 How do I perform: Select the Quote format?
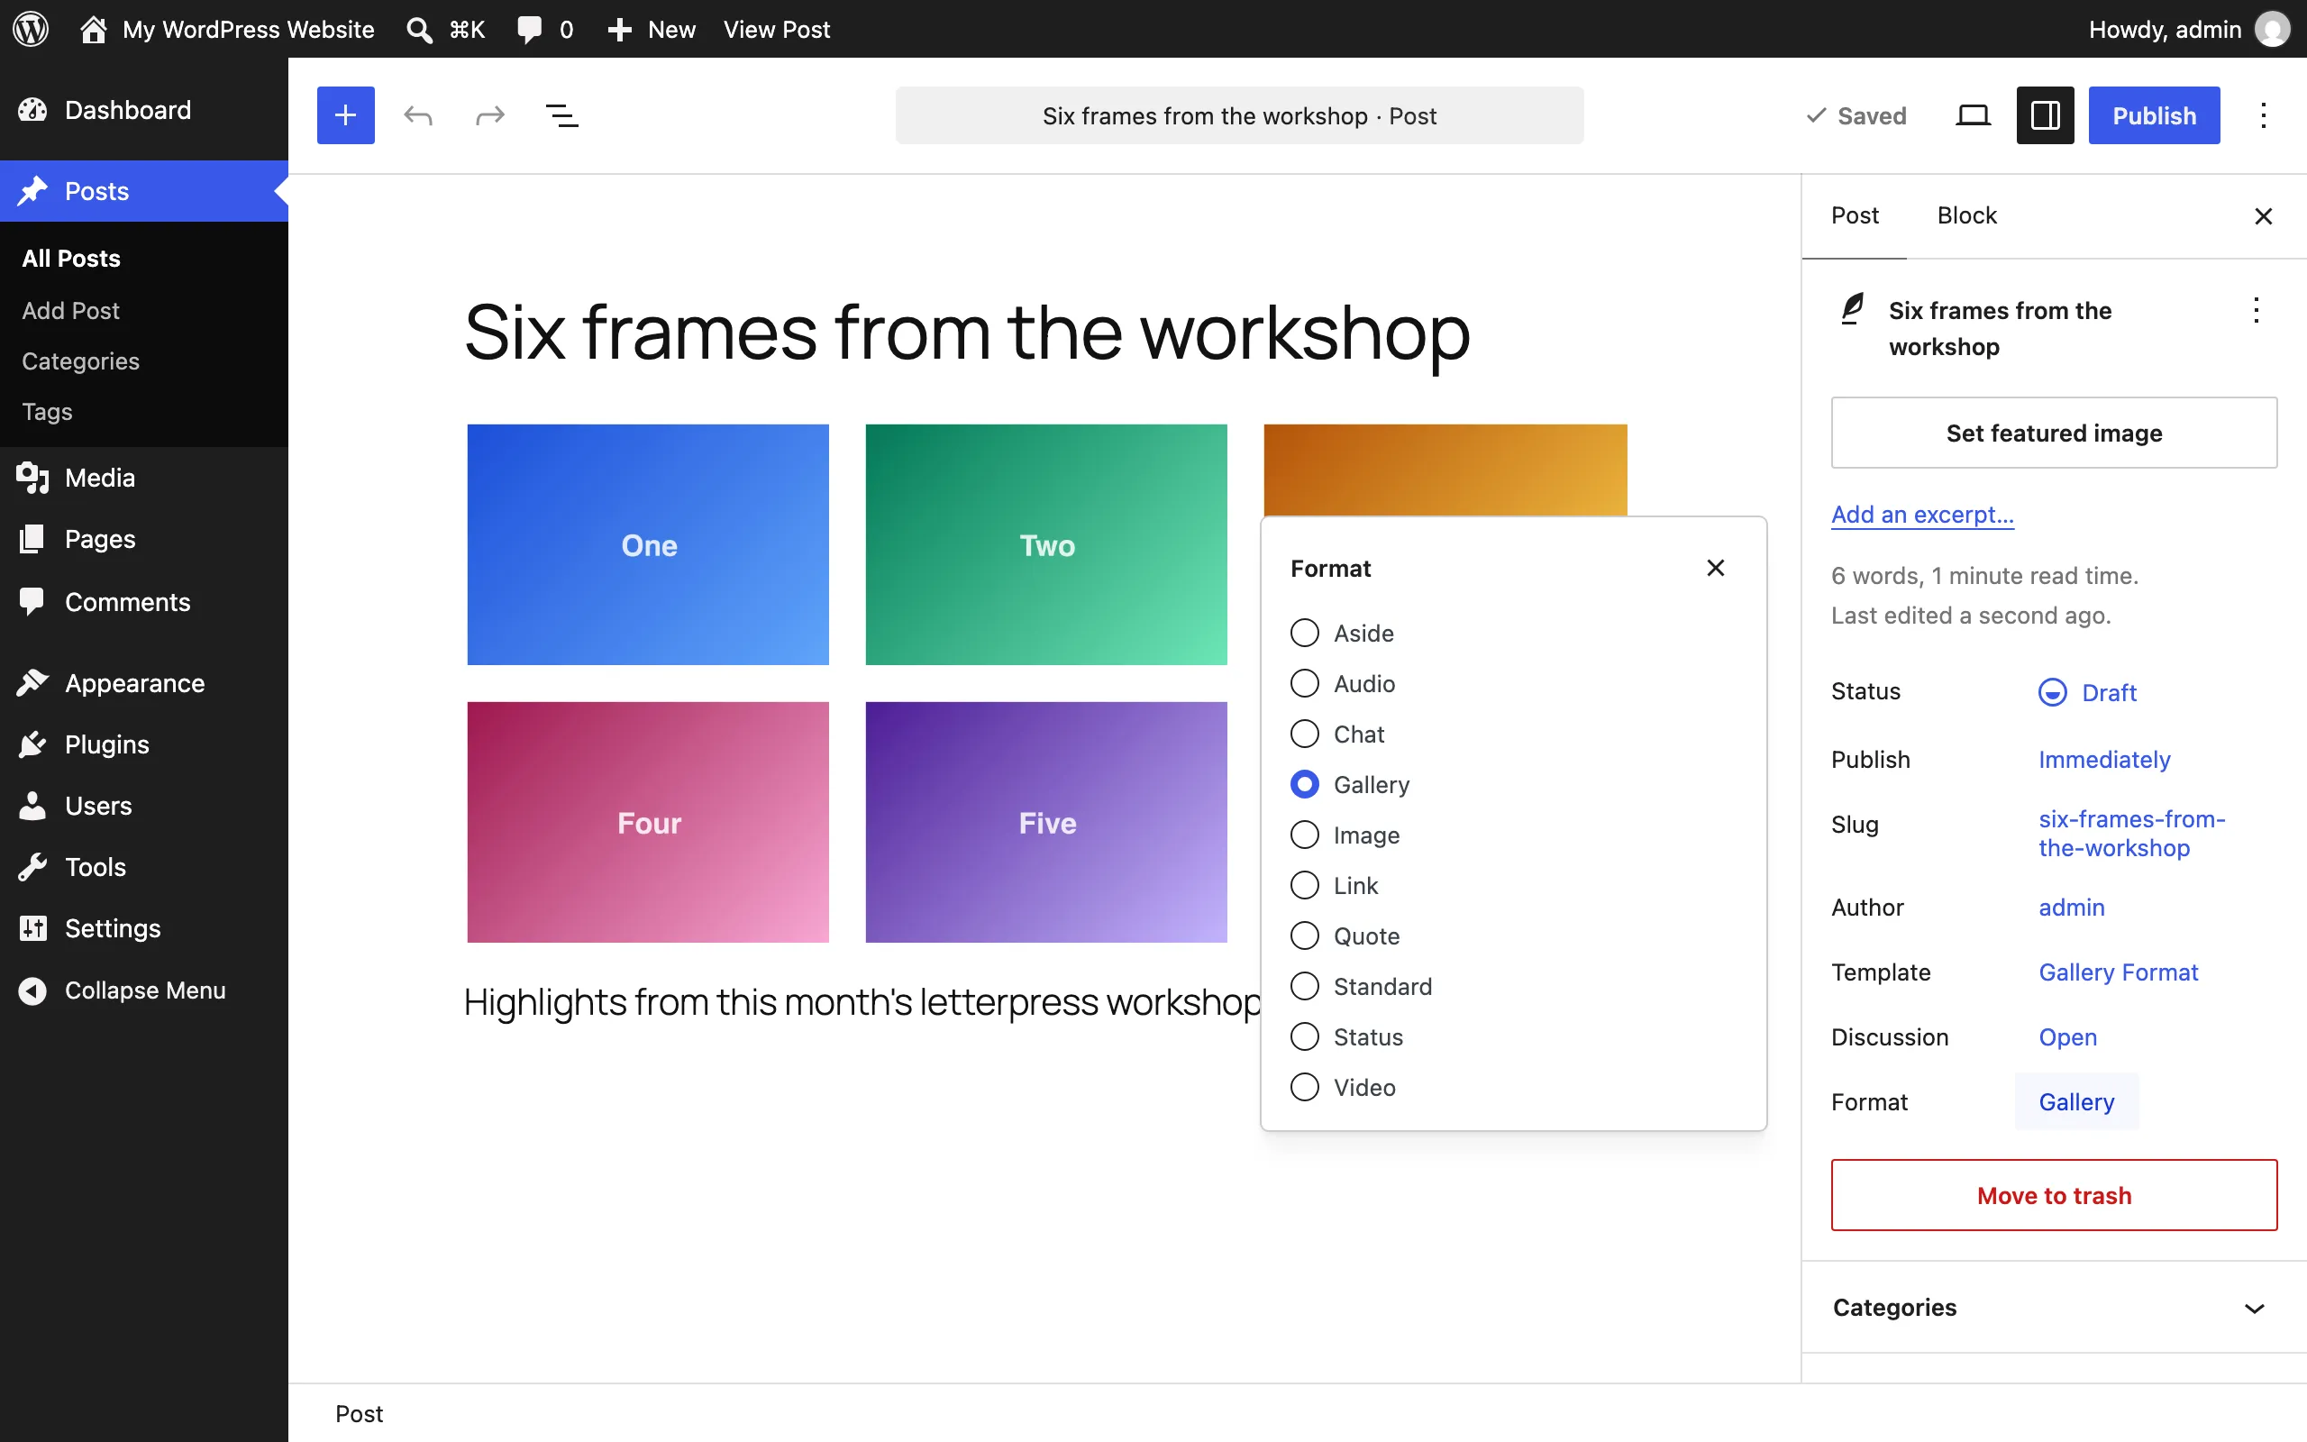tap(1304, 936)
